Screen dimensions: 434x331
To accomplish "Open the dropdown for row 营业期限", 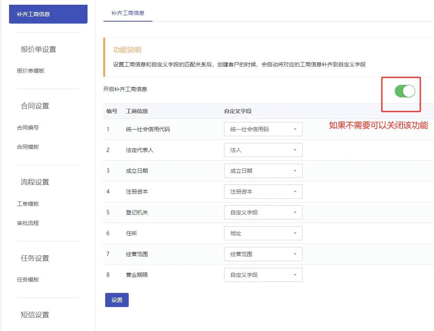I will click(263, 275).
